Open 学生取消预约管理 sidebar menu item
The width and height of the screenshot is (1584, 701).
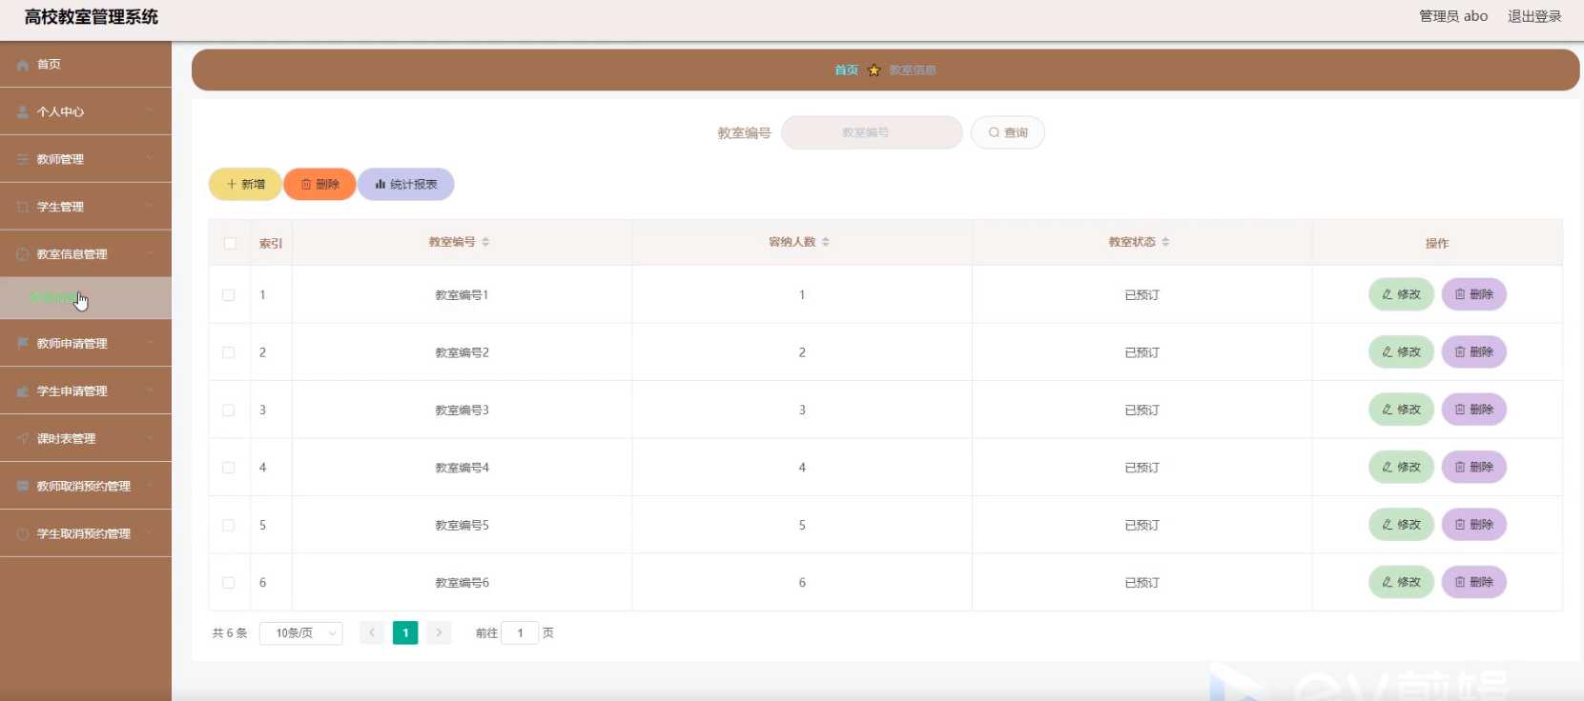click(86, 534)
